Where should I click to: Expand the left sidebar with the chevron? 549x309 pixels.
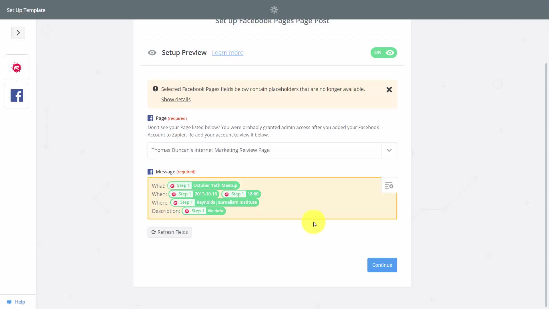[x=18, y=33]
